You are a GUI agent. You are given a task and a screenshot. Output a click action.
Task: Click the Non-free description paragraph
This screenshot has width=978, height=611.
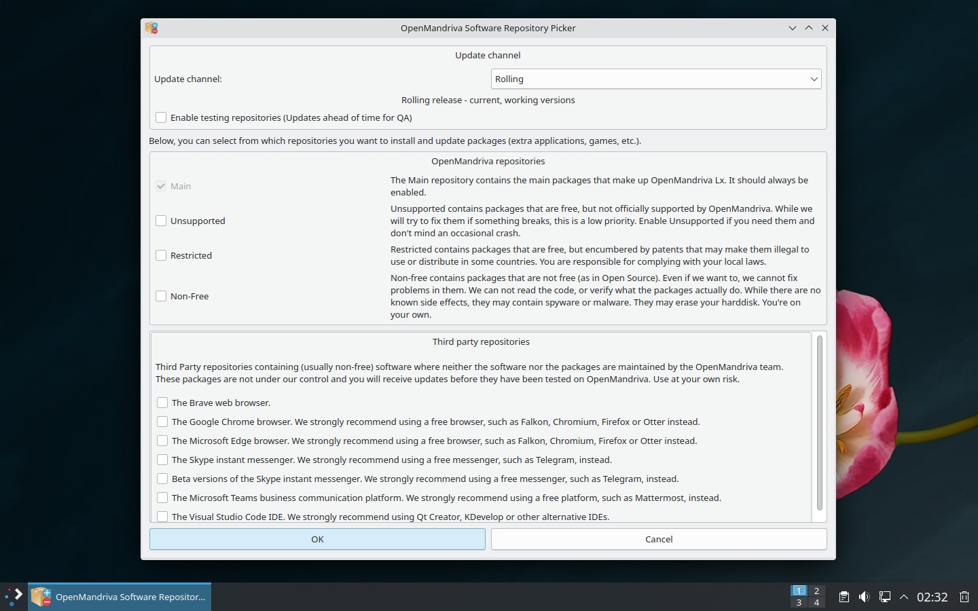(605, 296)
